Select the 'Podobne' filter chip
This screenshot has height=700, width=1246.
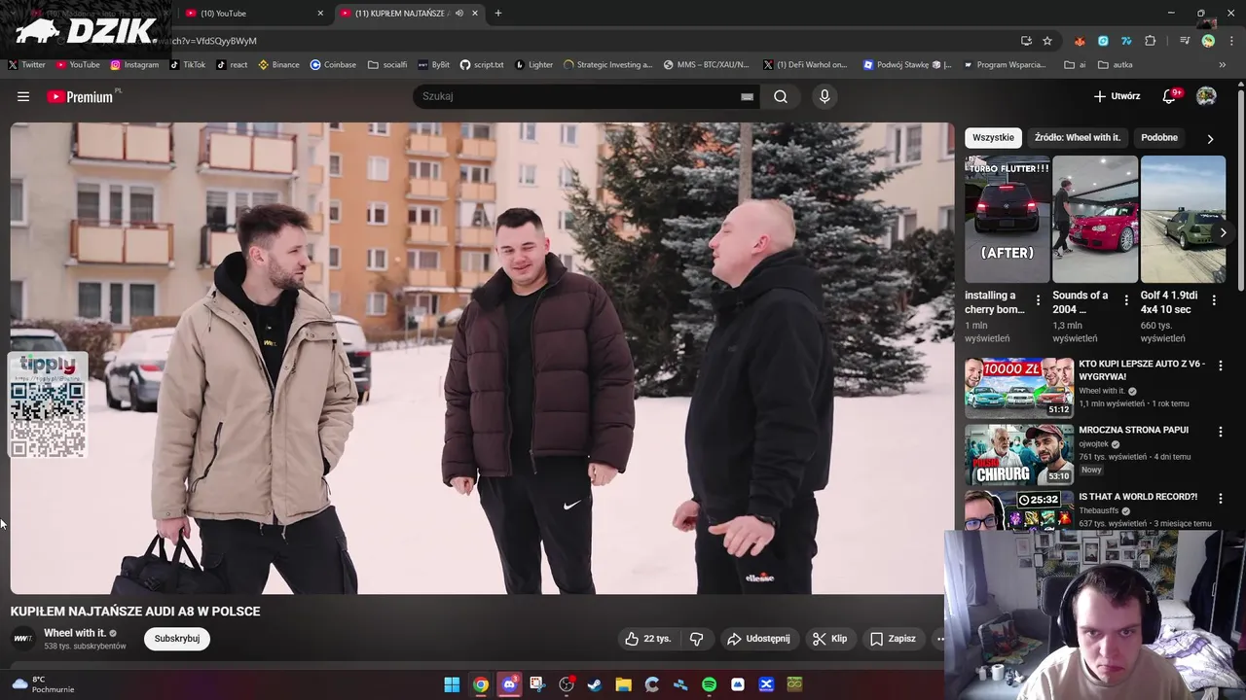tap(1159, 137)
